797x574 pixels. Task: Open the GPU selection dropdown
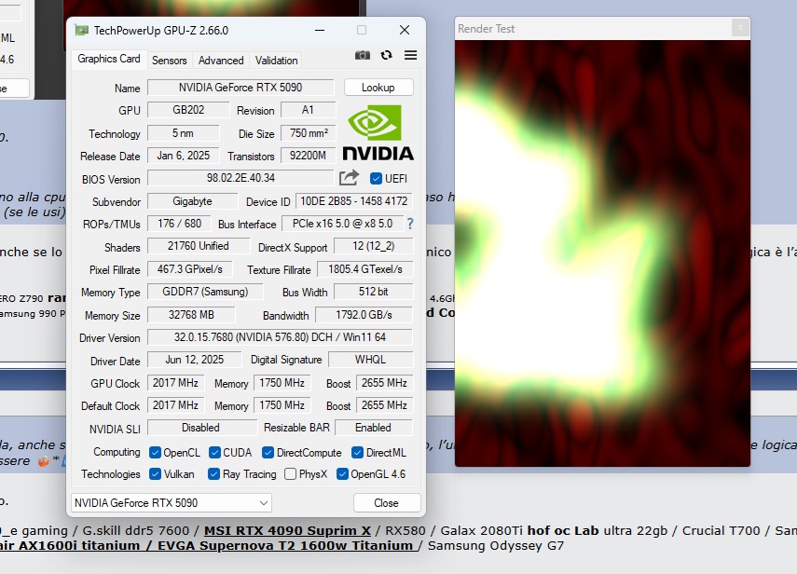(x=172, y=503)
